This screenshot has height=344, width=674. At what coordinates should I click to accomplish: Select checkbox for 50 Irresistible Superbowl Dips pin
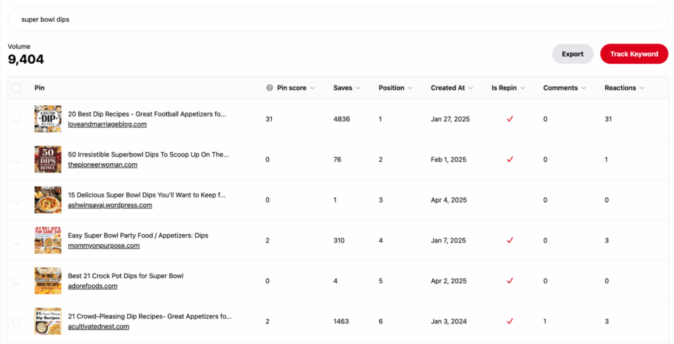click(x=16, y=159)
